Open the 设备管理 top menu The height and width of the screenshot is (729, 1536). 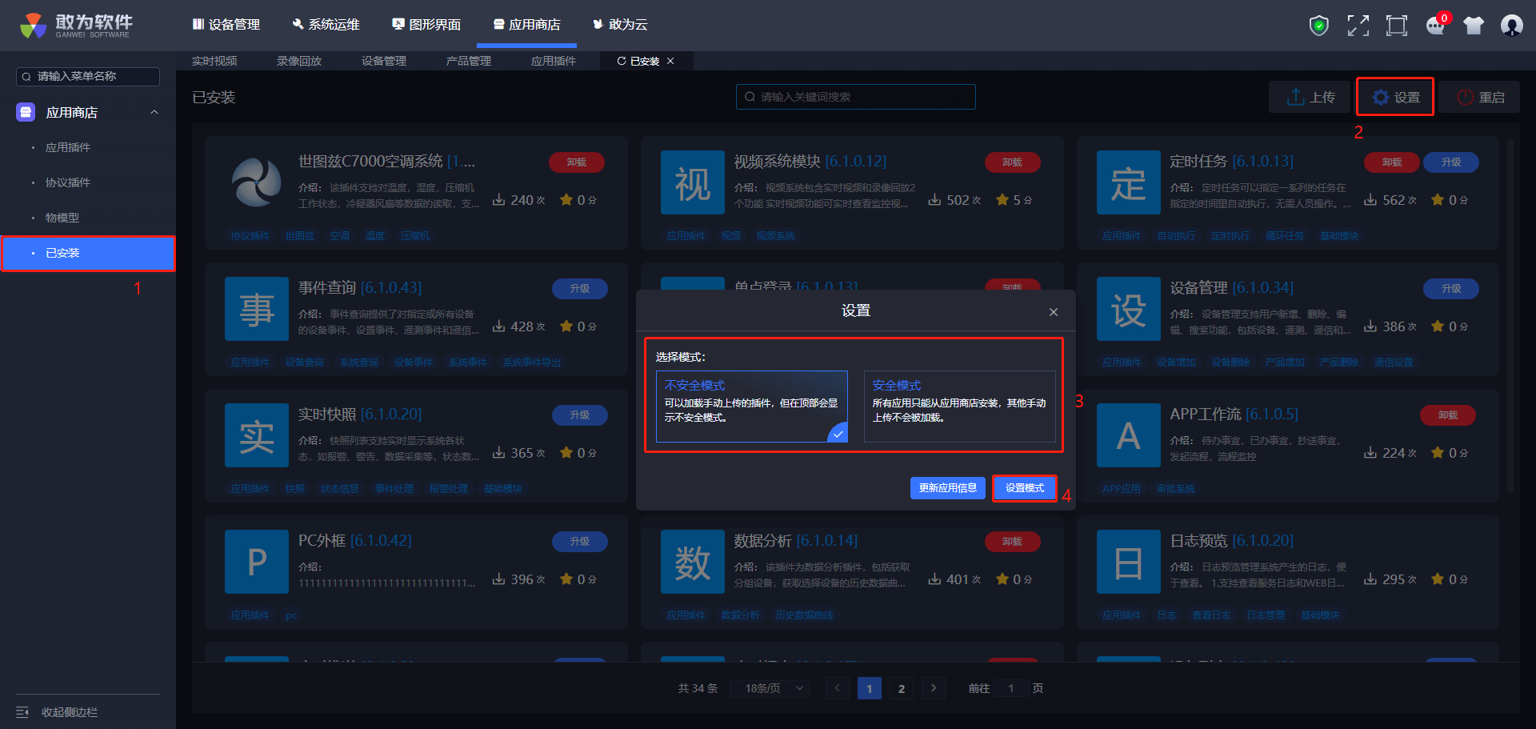(x=226, y=25)
